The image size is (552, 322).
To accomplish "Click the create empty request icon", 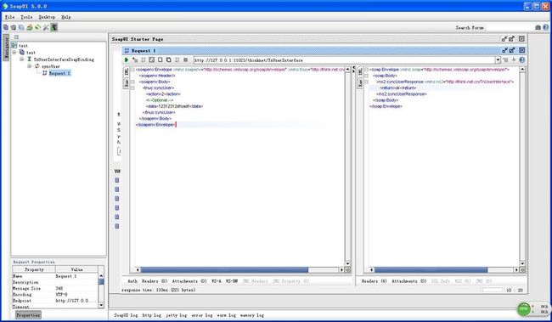I will (161, 60).
